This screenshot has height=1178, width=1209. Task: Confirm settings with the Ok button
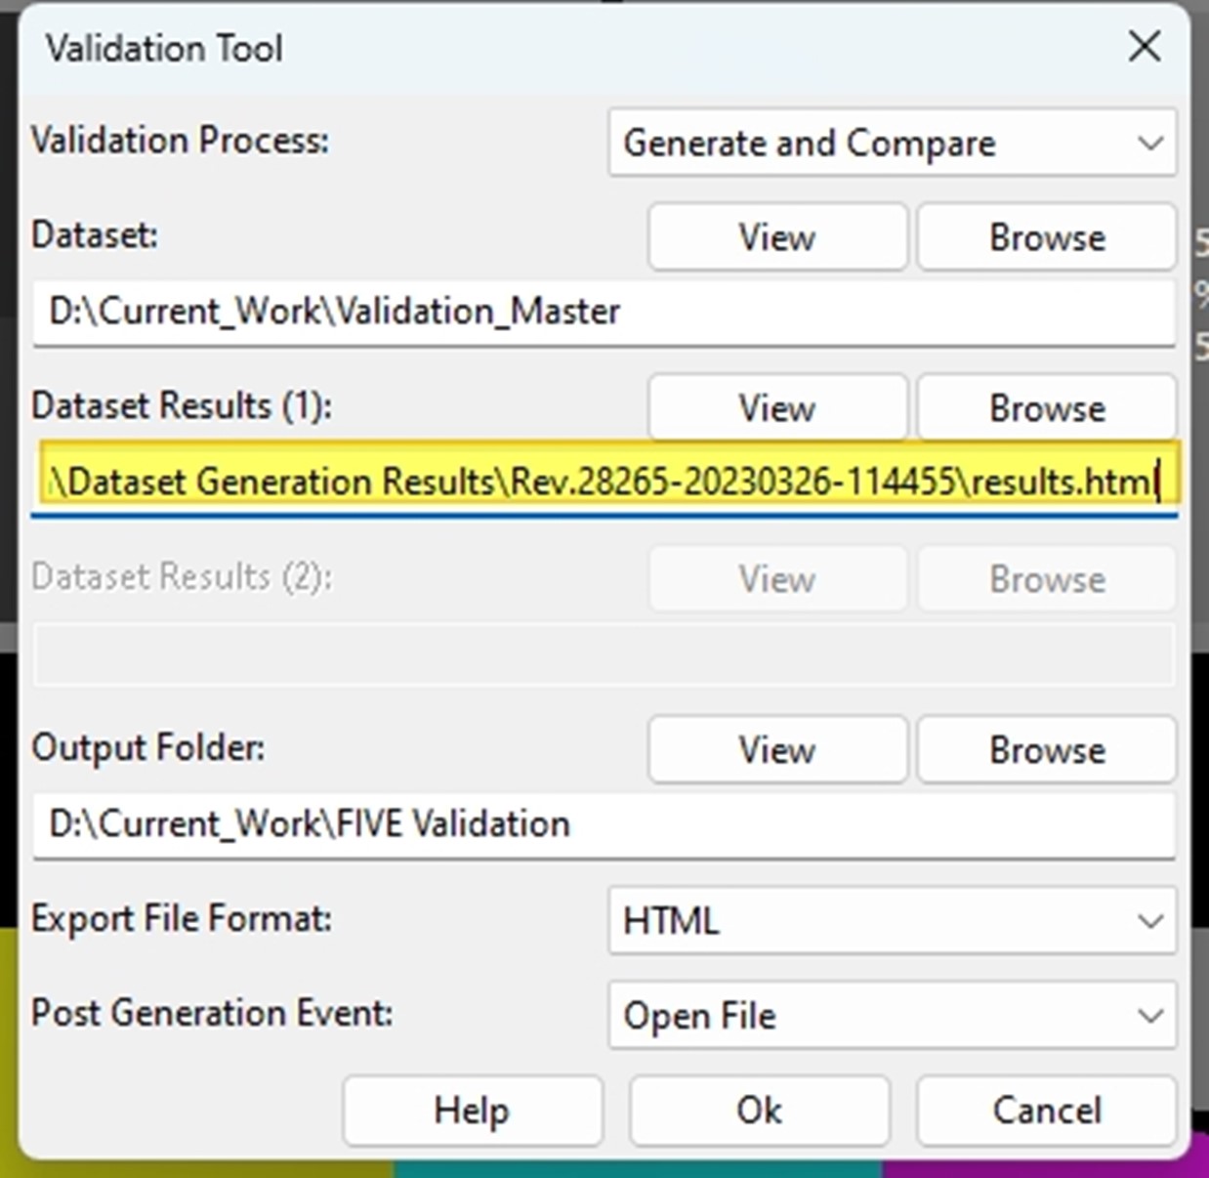point(759,1110)
